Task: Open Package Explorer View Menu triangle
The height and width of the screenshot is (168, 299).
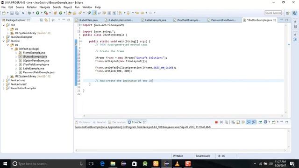Action: click(x=59, y=20)
